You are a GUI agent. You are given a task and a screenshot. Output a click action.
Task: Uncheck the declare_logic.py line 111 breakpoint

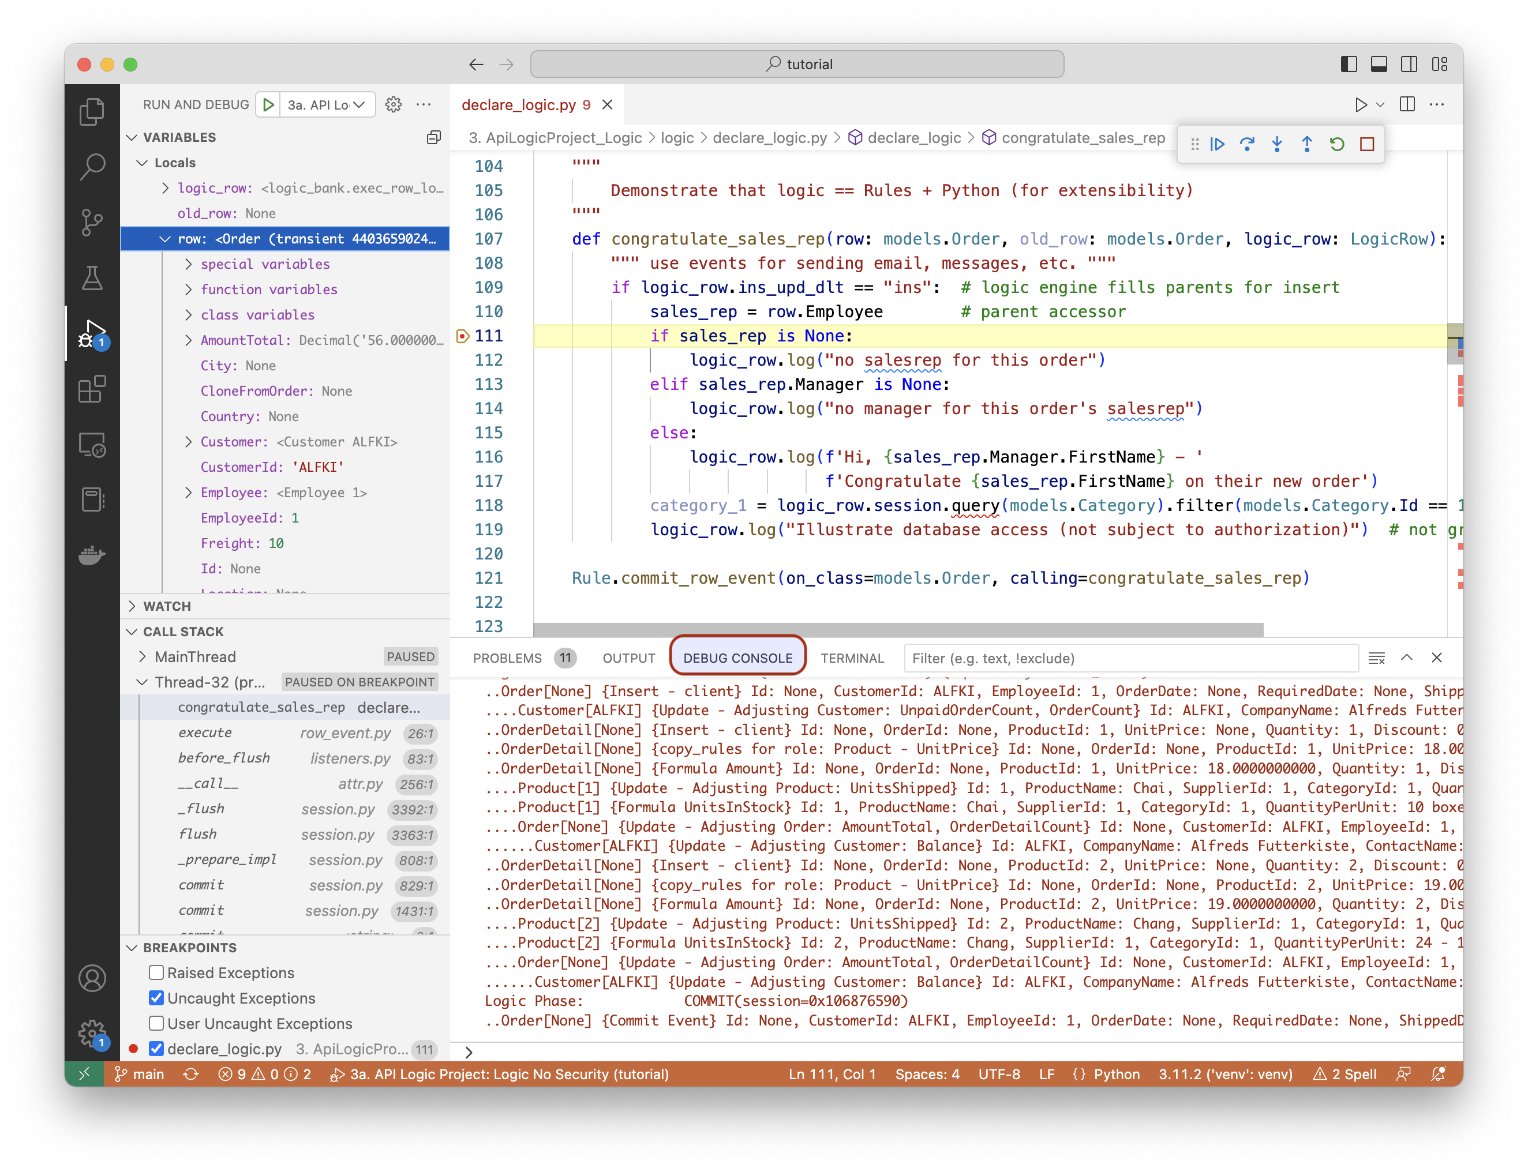coord(156,1049)
